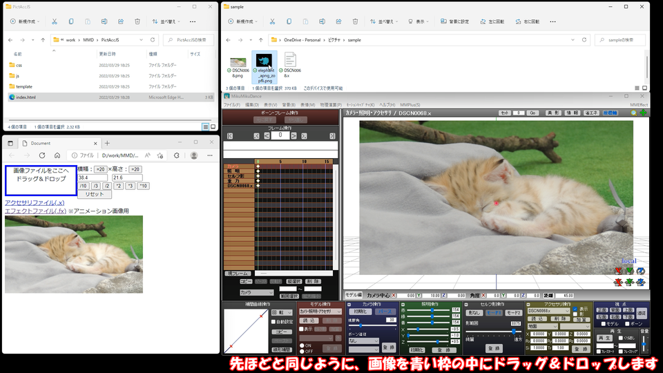Click the green move-arrows icon in MMD viewport
663x373 pixels.
pyautogui.click(x=643, y=113)
